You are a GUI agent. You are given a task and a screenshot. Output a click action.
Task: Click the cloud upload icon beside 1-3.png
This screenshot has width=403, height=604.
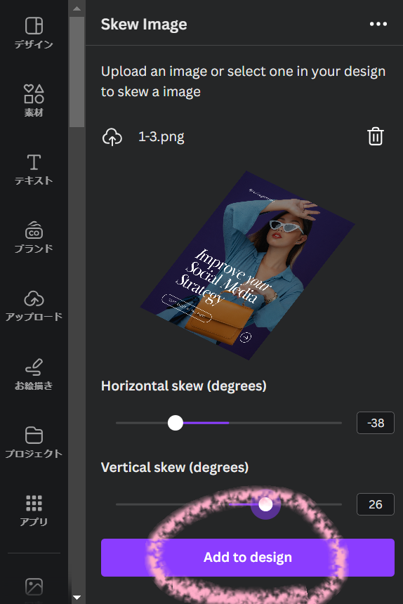pyautogui.click(x=112, y=137)
